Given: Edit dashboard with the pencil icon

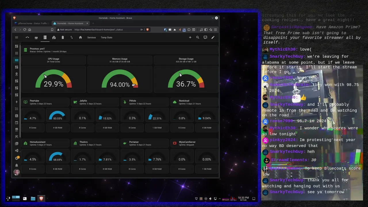Looking at the screenshot, I should (x=213, y=37).
